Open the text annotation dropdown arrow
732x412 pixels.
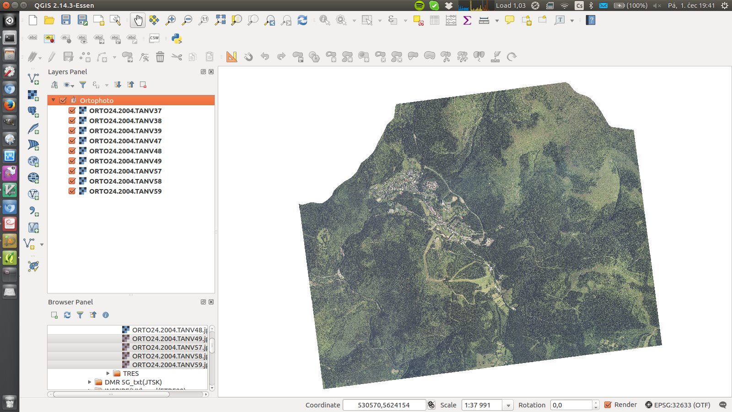click(572, 21)
